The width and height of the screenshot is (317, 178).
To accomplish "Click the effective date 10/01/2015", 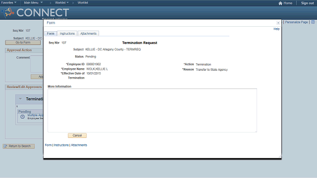I will pos(94,74).
